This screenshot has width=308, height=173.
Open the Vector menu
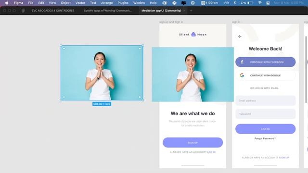(80, 3)
